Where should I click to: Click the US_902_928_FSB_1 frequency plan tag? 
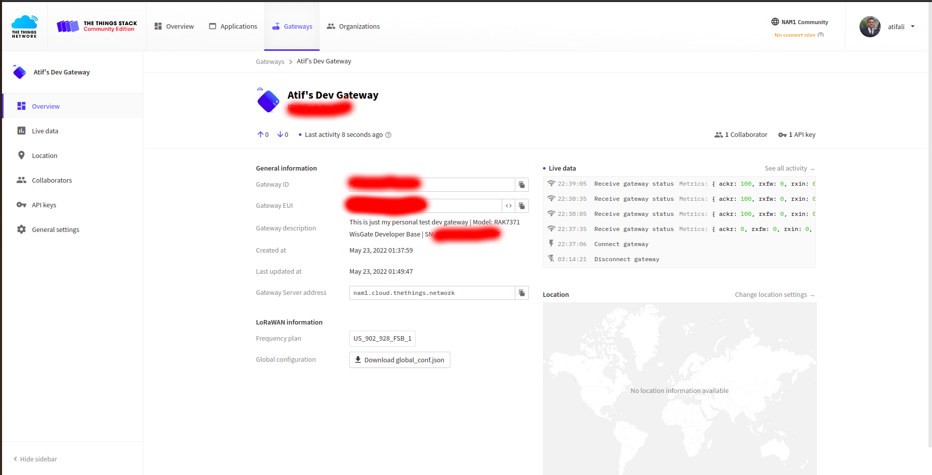382,338
